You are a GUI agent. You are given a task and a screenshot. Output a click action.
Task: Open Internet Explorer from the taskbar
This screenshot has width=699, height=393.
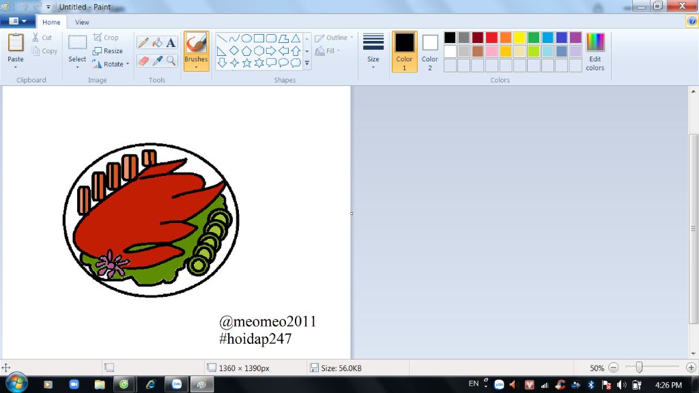[x=151, y=384]
